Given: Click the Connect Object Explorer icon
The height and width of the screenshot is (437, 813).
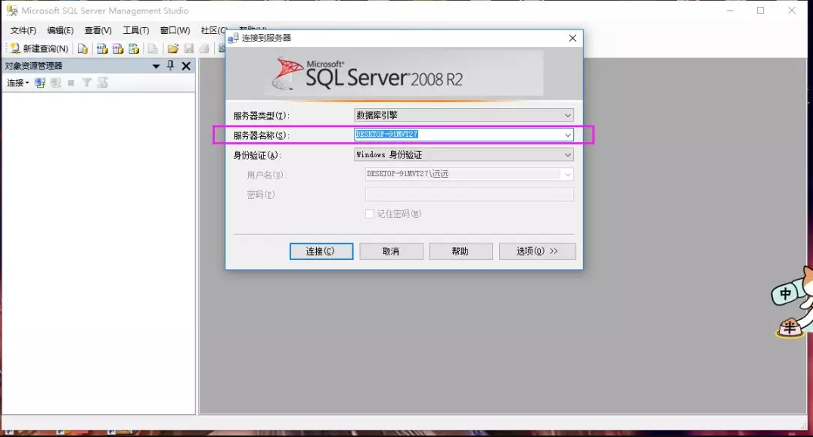Looking at the screenshot, I should 40,83.
